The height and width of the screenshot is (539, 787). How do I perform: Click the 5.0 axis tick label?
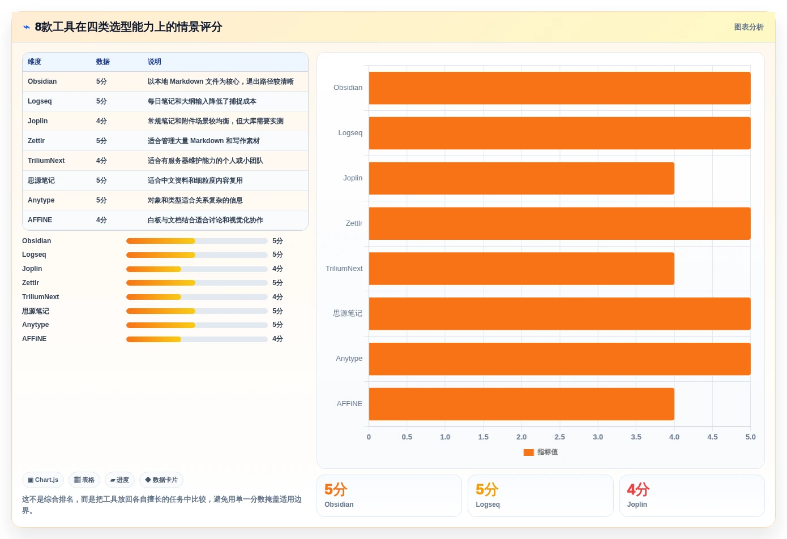[x=750, y=437]
